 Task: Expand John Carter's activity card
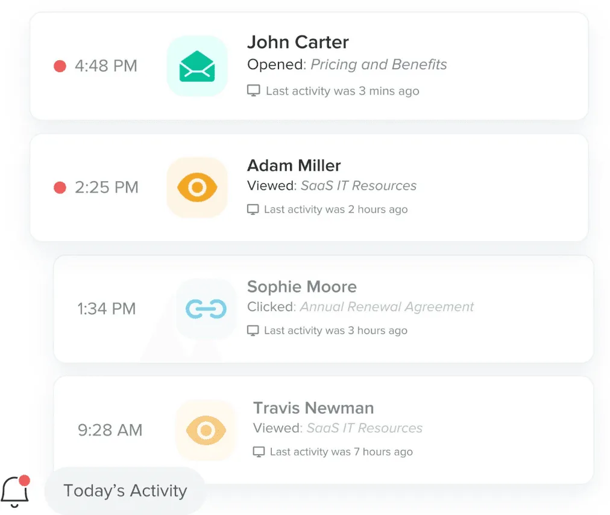[x=309, y=66]
